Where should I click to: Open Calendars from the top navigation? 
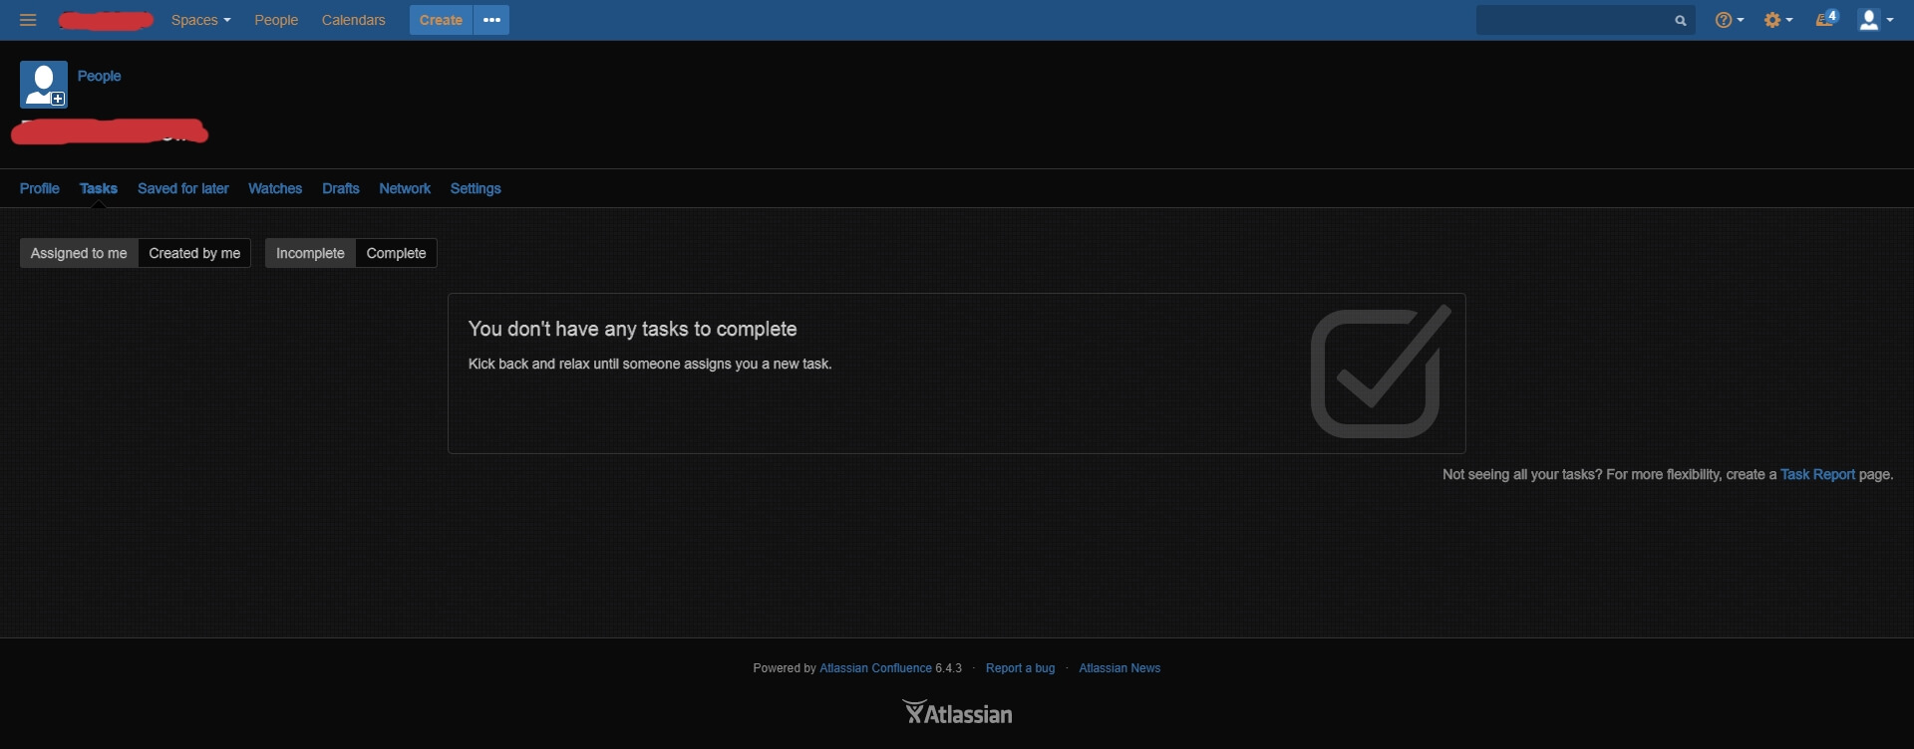pyautogui.click(x=353, y=20)
